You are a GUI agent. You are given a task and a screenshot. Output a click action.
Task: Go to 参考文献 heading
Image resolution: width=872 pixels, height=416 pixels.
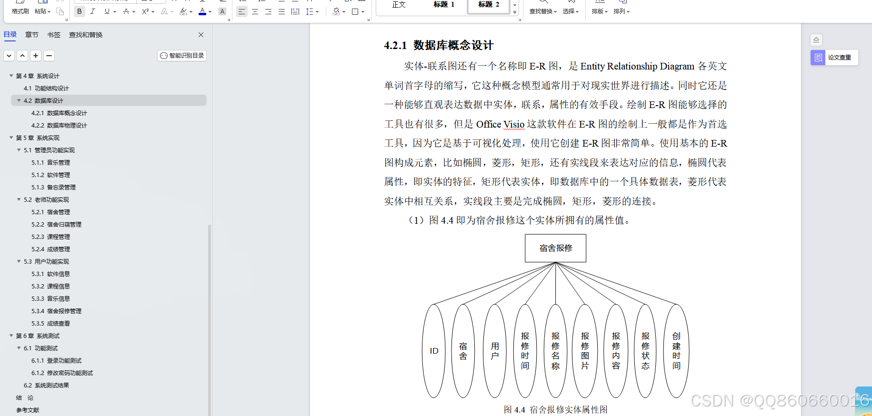[28, 410]
